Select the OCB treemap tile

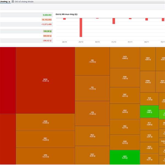[x=125, y=57]
